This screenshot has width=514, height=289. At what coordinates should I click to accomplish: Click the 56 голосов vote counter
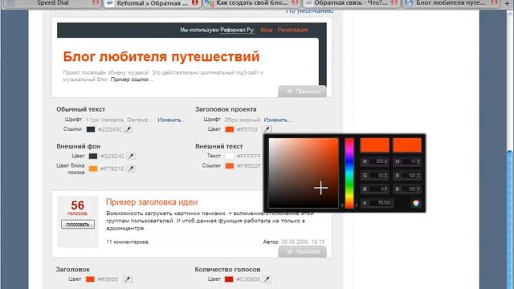pyautogui.click(x=78, y=208)
